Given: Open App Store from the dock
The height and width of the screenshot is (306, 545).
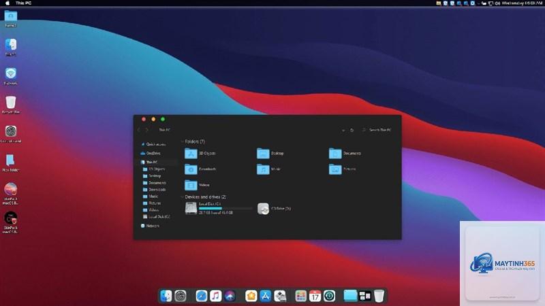Looking at the screenshot, I should coord(265,296).
